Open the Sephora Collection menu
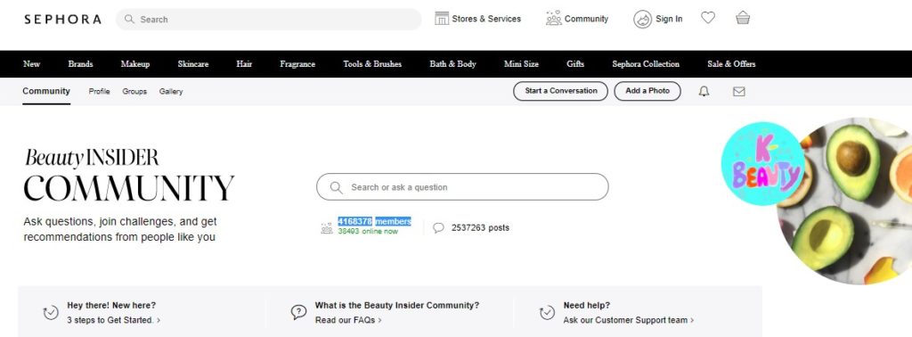 [646, 64]
